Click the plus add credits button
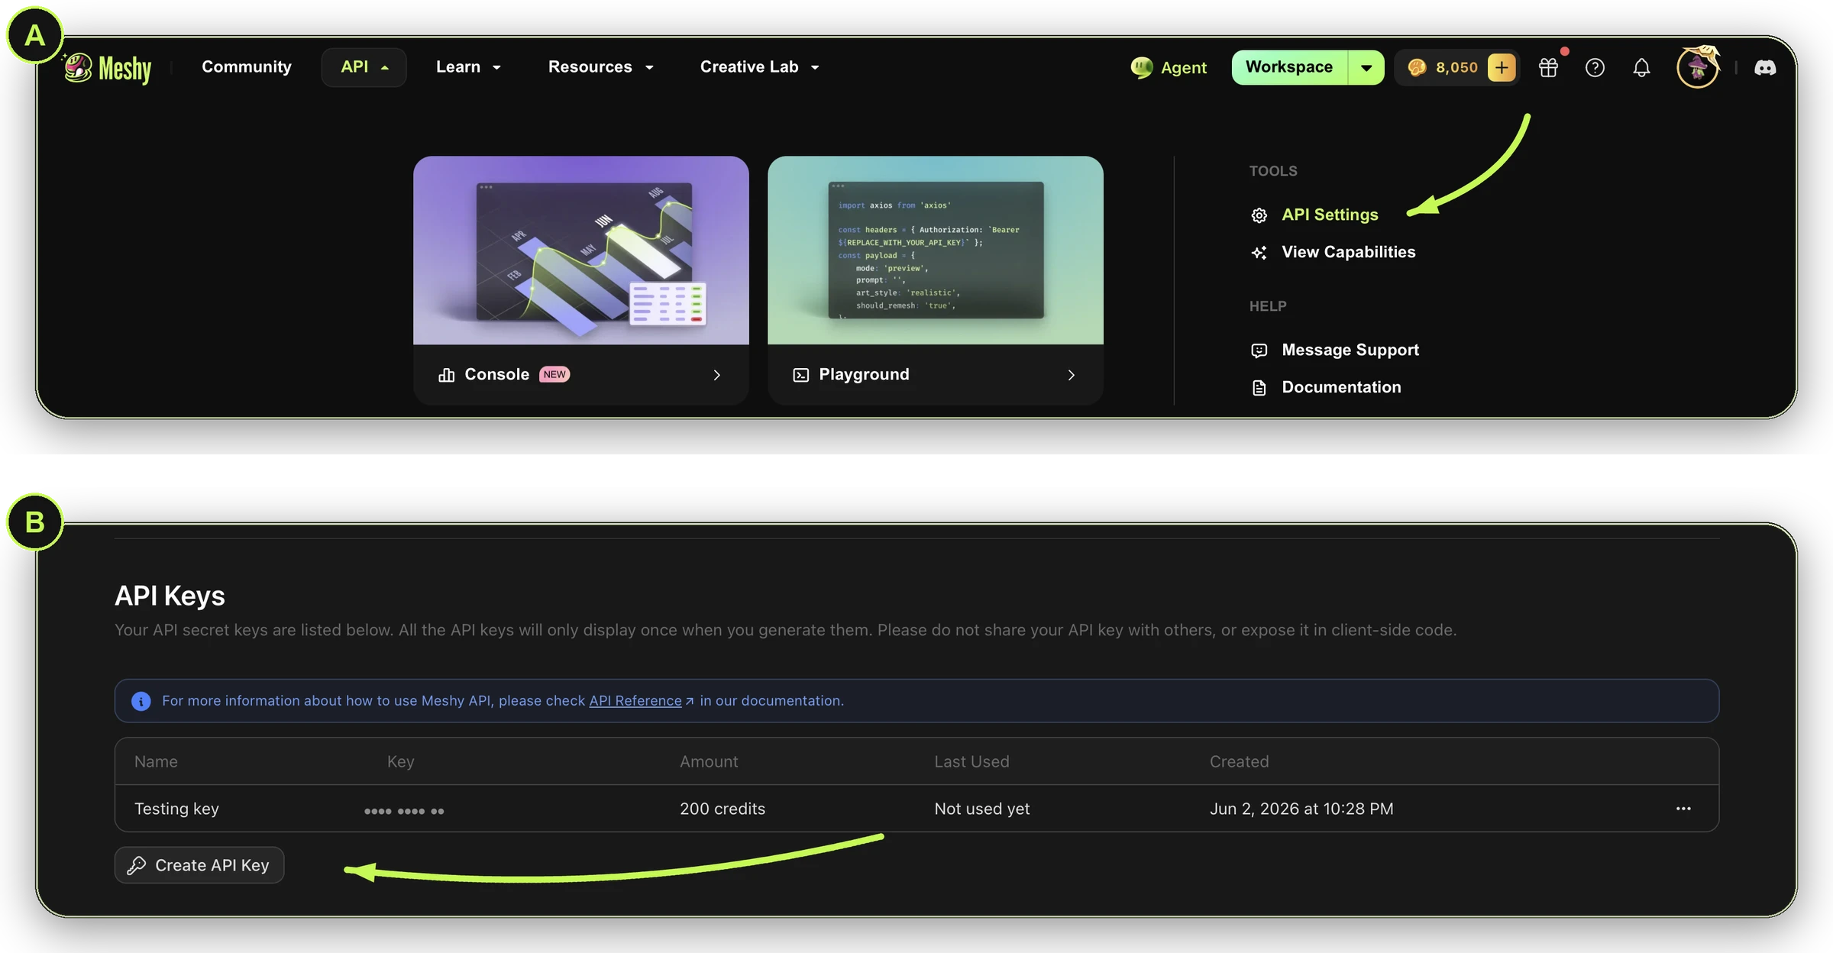The height and width of the screenshot is (953, 1833). (x=1502, y=67)
